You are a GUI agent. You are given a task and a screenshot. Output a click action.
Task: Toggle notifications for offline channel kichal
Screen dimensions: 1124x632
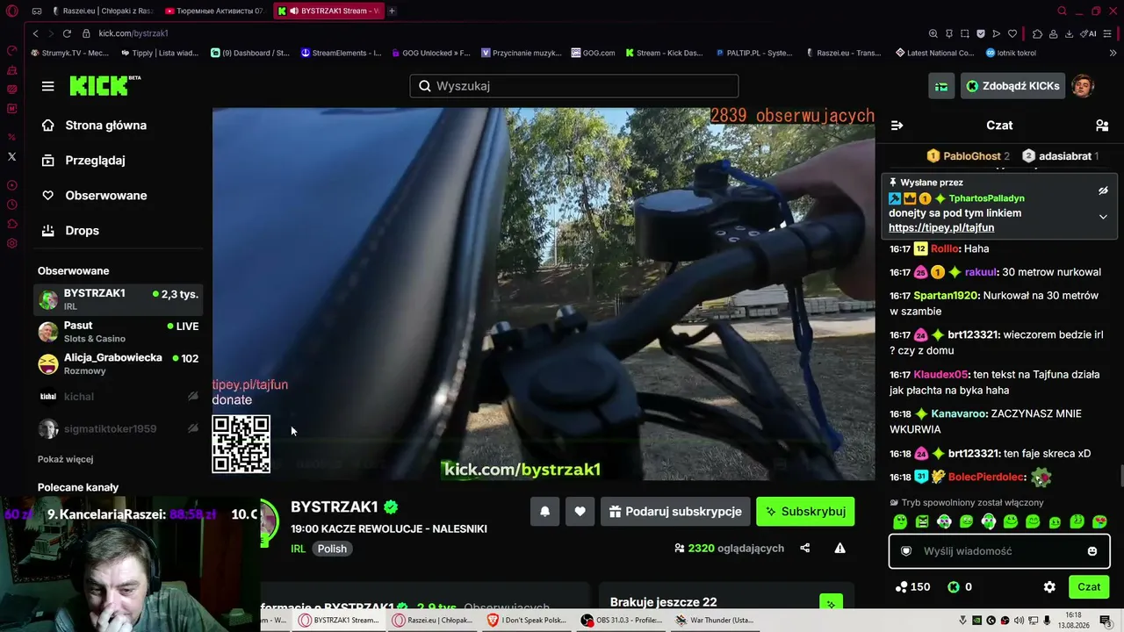(x=193, y=397)
